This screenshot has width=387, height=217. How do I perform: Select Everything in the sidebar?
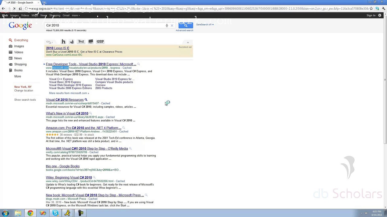[x=21, y=40]
